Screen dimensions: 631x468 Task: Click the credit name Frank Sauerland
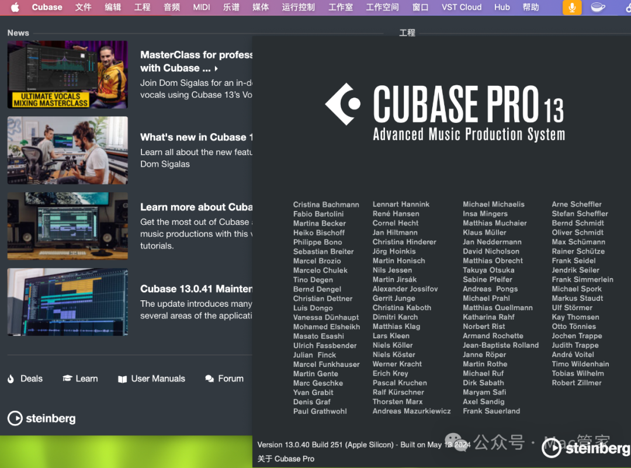[x=491, y=411]
